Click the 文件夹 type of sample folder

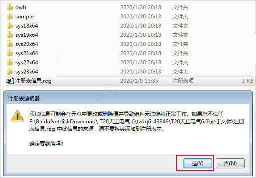click(x=180, y=17)
